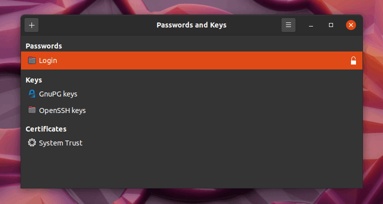Click the Passwords section header

[43, 46]
